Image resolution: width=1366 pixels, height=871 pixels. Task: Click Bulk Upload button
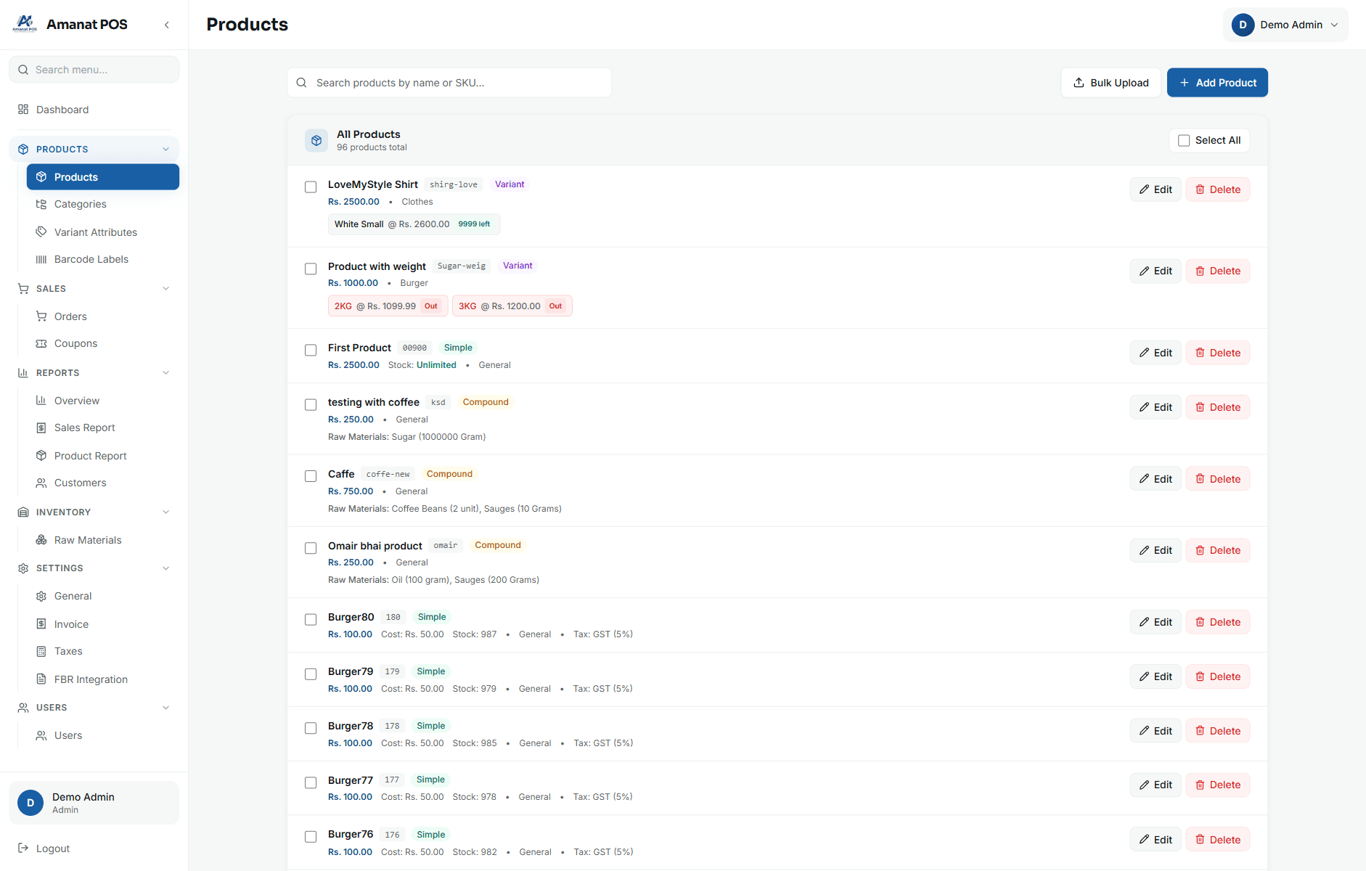tap(1111, 83)
